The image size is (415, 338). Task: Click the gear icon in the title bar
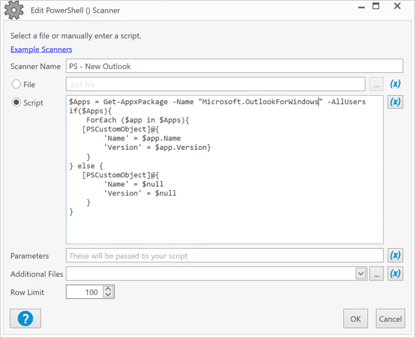pyautogui.click(x=14, y=10)
